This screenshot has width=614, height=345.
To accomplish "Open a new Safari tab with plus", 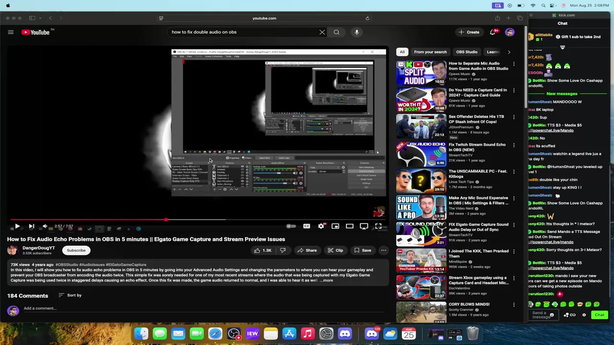I will pyautogui.click(x=508, y=18).
